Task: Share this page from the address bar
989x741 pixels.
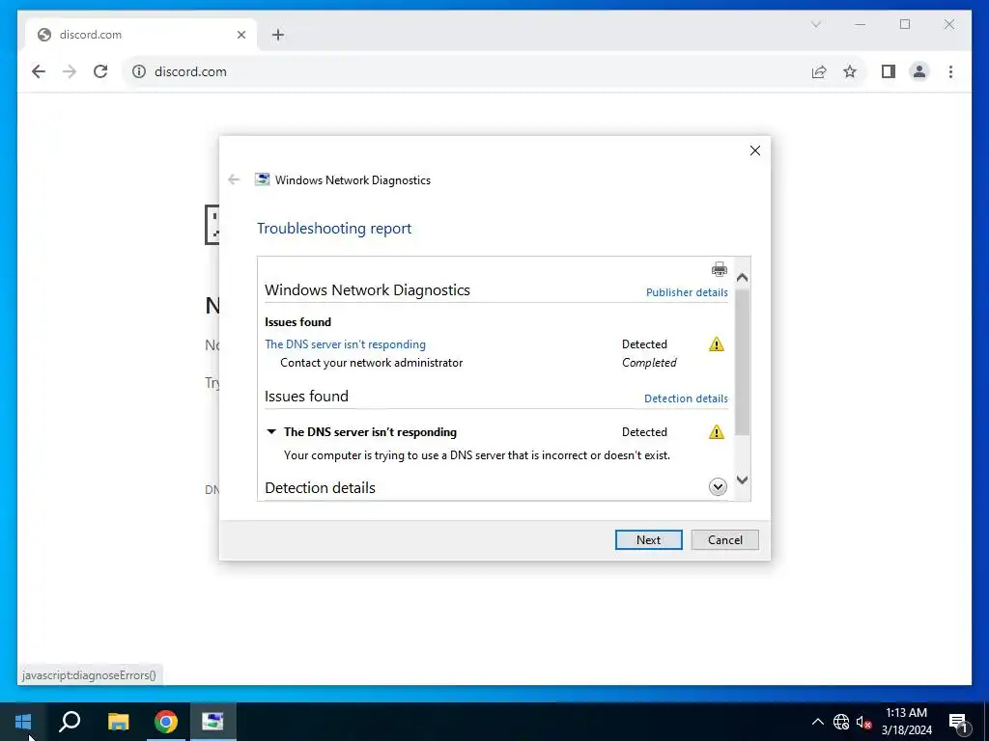Action: pos(819,71)
